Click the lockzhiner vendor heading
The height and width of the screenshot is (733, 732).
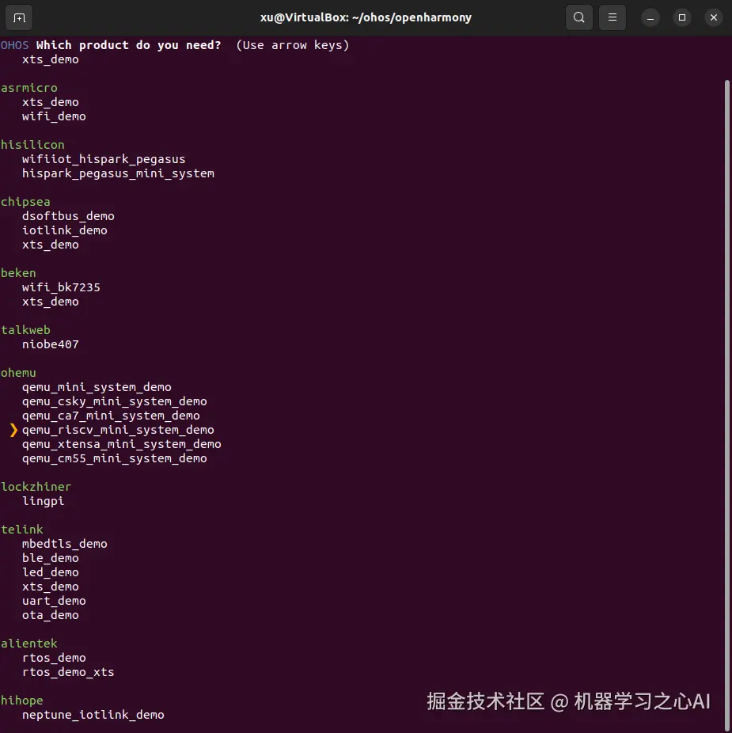[x=36, y=487]
